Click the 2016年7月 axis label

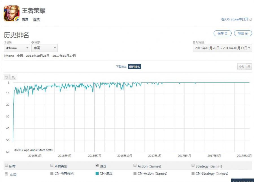(x=94, y=156)
